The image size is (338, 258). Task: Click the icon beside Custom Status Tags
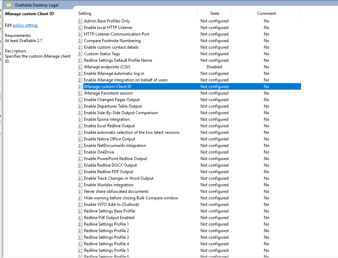point(80,54)
